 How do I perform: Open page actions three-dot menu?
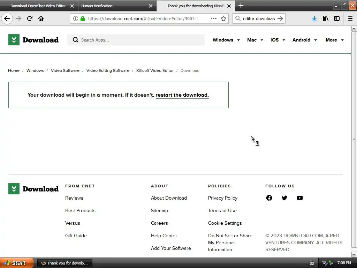[214, 18]
